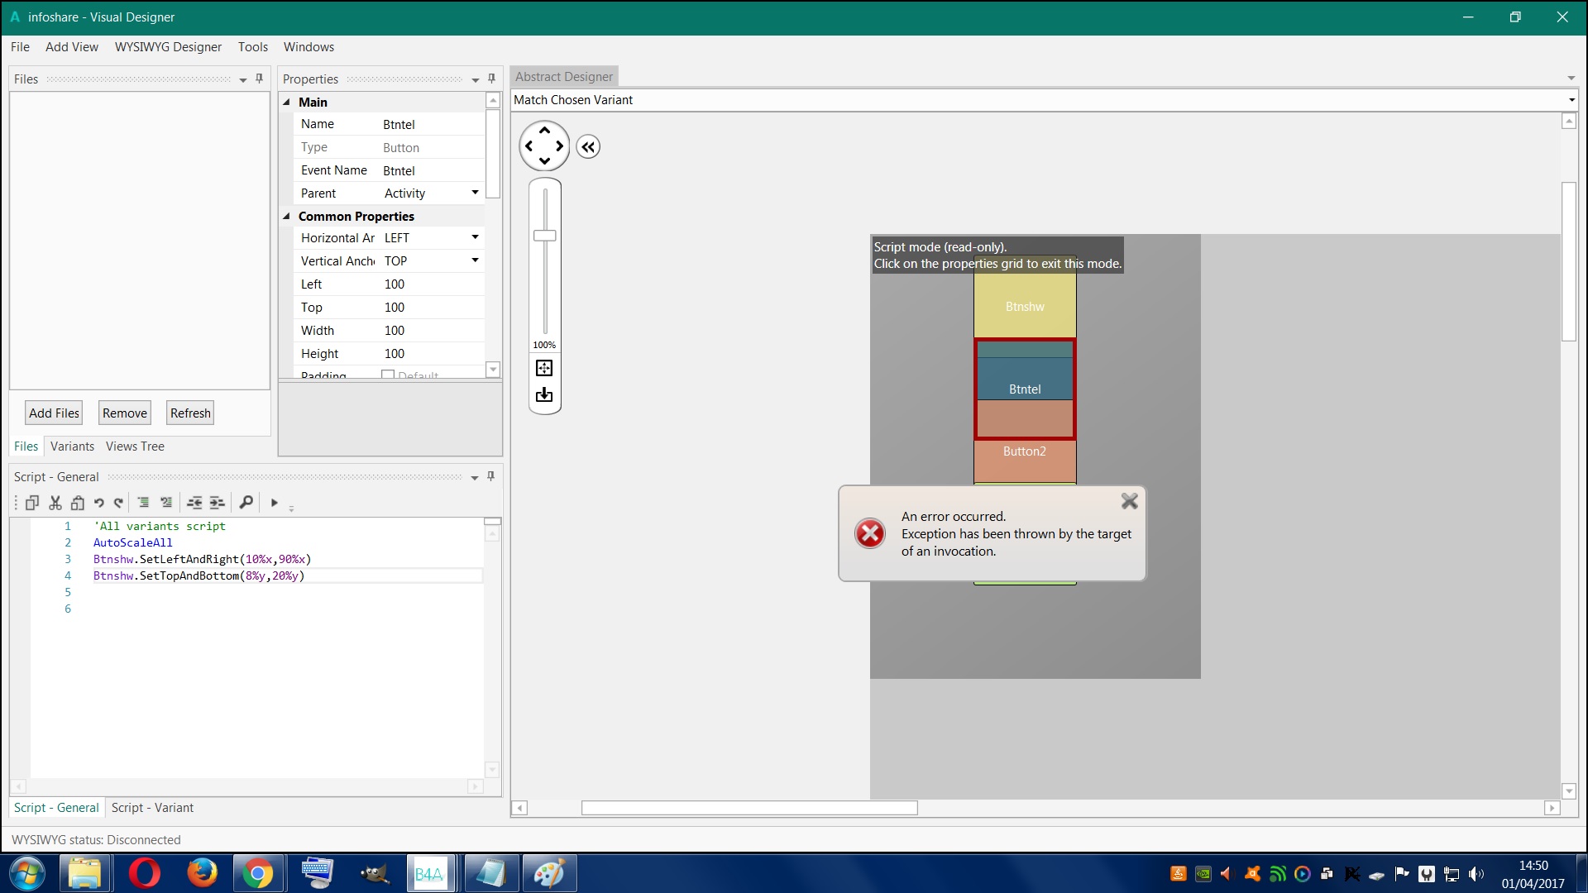Viewport: 1588px width, 893px height.
Task: Pin the Files panel
Action: [260, 79]
